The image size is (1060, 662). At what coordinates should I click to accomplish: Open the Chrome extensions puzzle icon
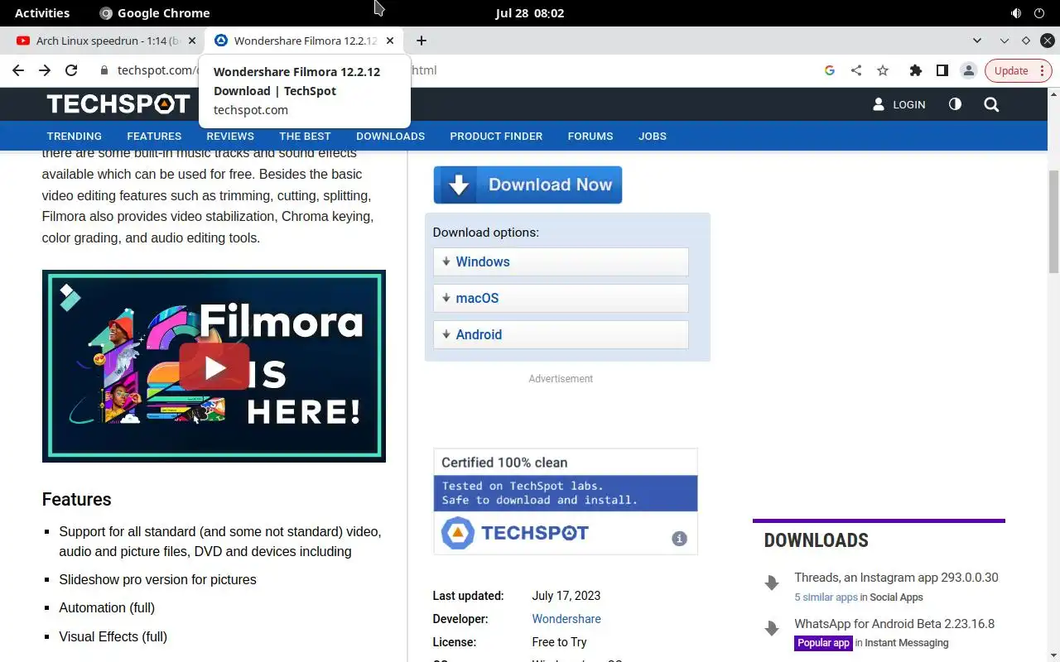point(916,70)
